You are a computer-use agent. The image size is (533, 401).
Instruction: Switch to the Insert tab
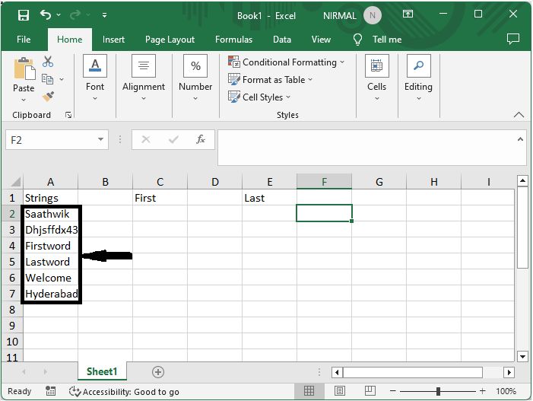click(113, 40)
